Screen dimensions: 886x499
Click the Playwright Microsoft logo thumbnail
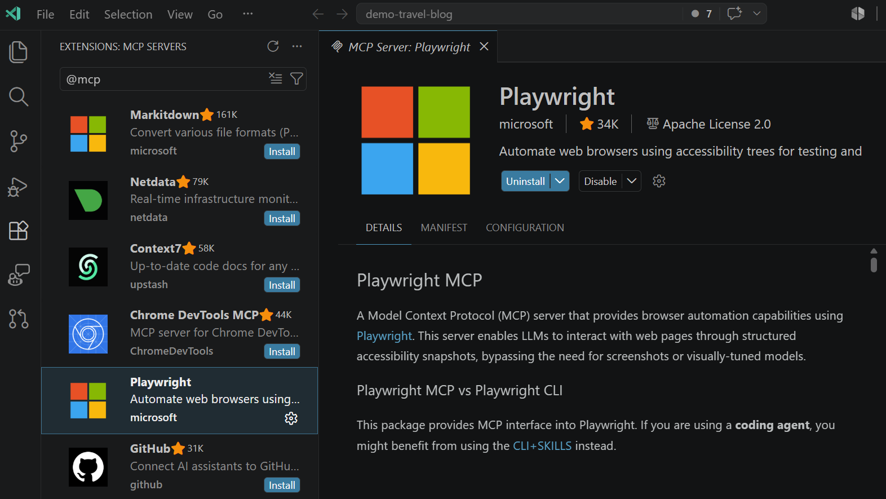[415, 140]
